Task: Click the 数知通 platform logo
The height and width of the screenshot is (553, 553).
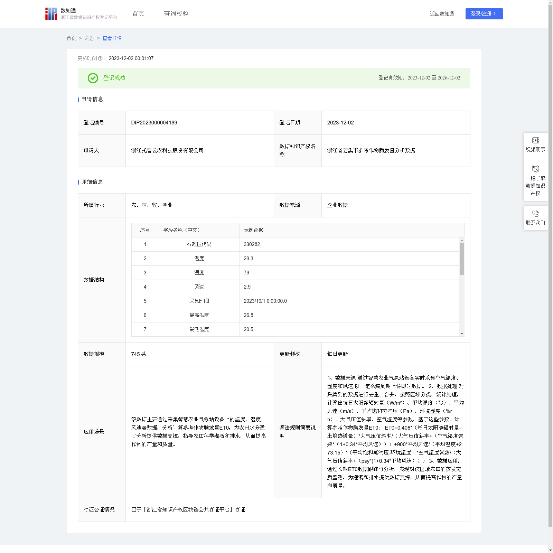Action: pyautogui.click(x=51, y=14)
